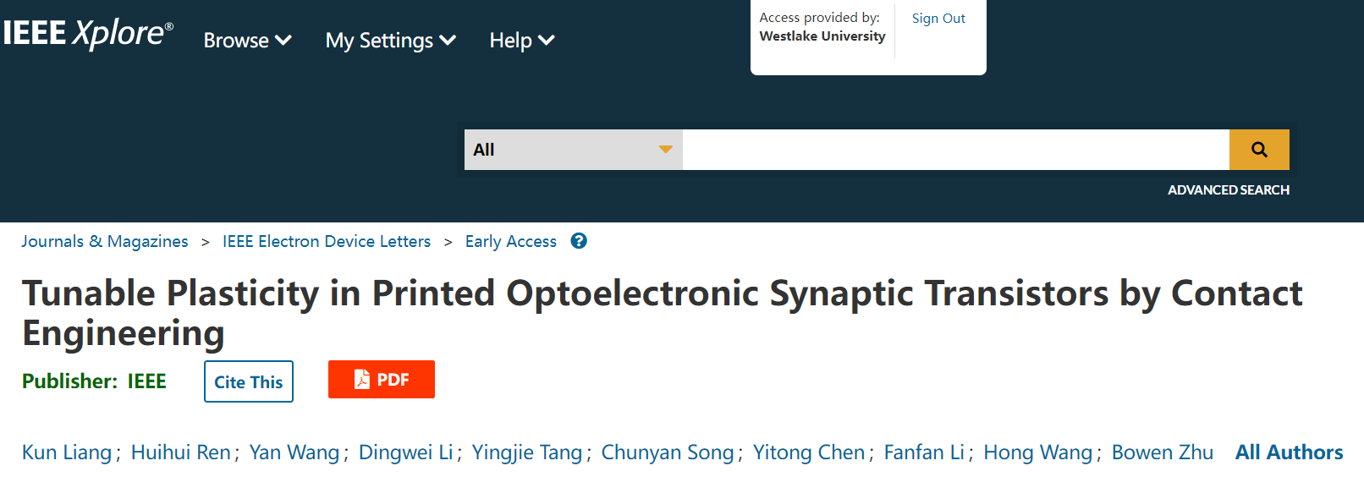The width and height of the screenshot is (1364, 477).
Task: Open author Hong Wang's profile
Action: coord(1038,452)
